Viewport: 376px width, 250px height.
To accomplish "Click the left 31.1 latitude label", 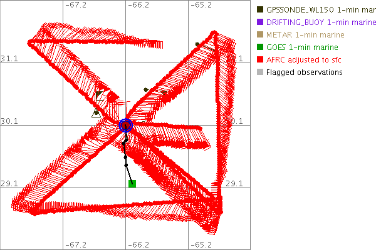I will tap(9, 58).
